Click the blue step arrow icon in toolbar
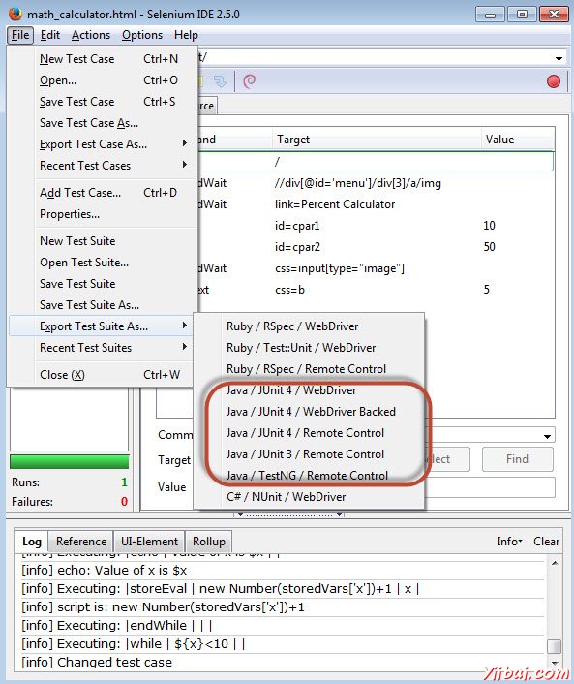This screenshot has height=684, width=574. (x=220, y=81)
